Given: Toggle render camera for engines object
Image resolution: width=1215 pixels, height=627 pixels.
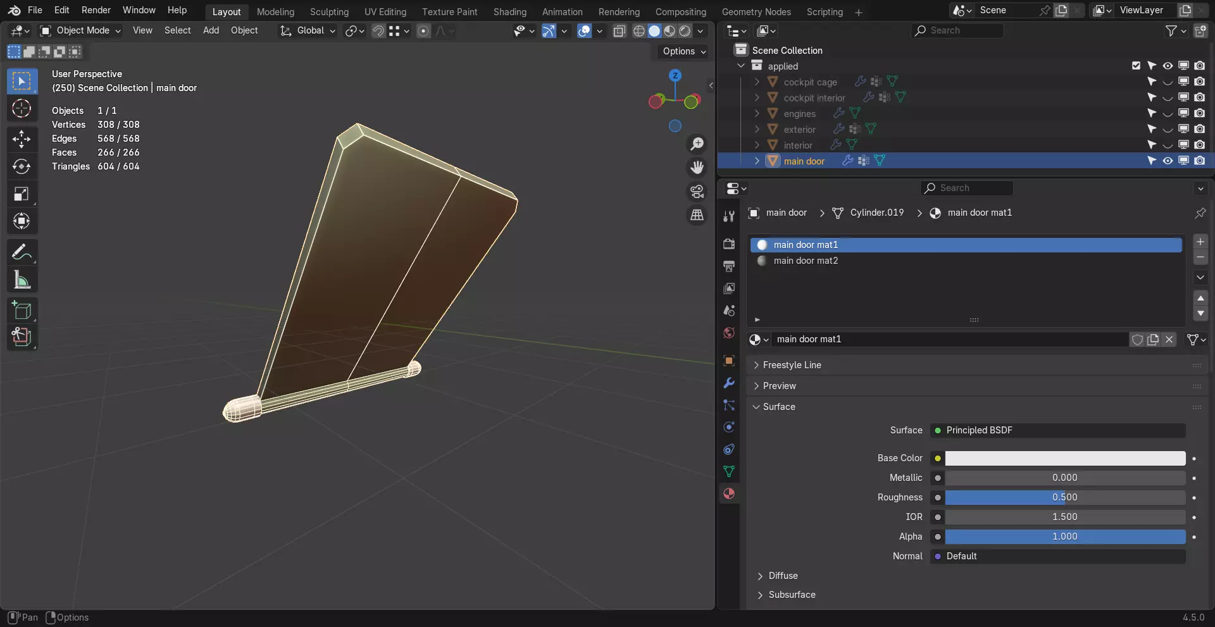Looking at the screenshot, I should pyautogui.click(x=1199, y=113).
